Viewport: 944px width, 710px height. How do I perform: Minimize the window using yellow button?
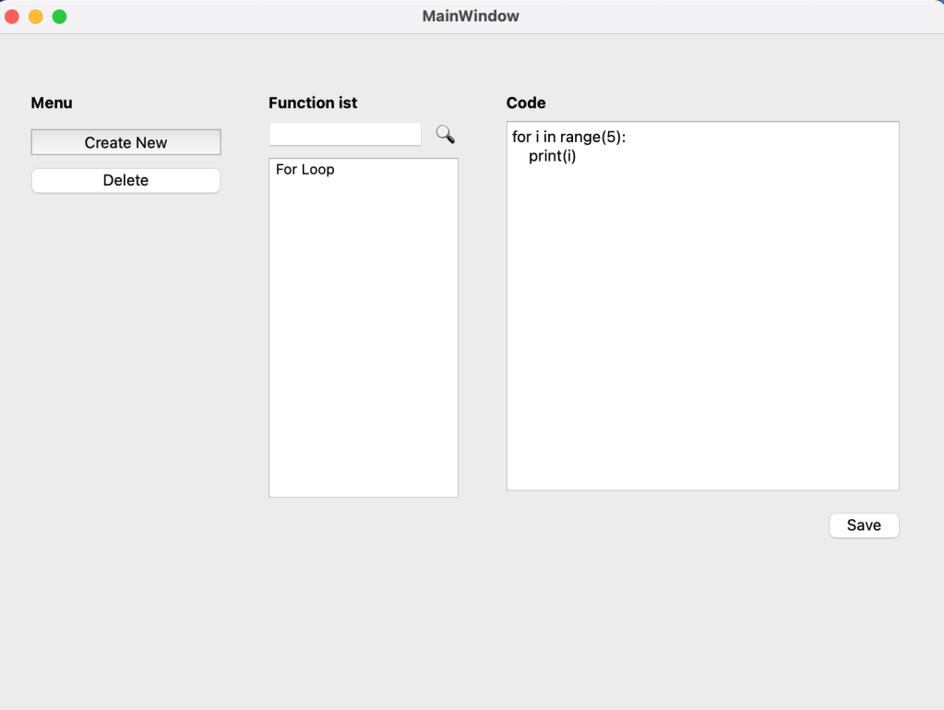(36, 17)
